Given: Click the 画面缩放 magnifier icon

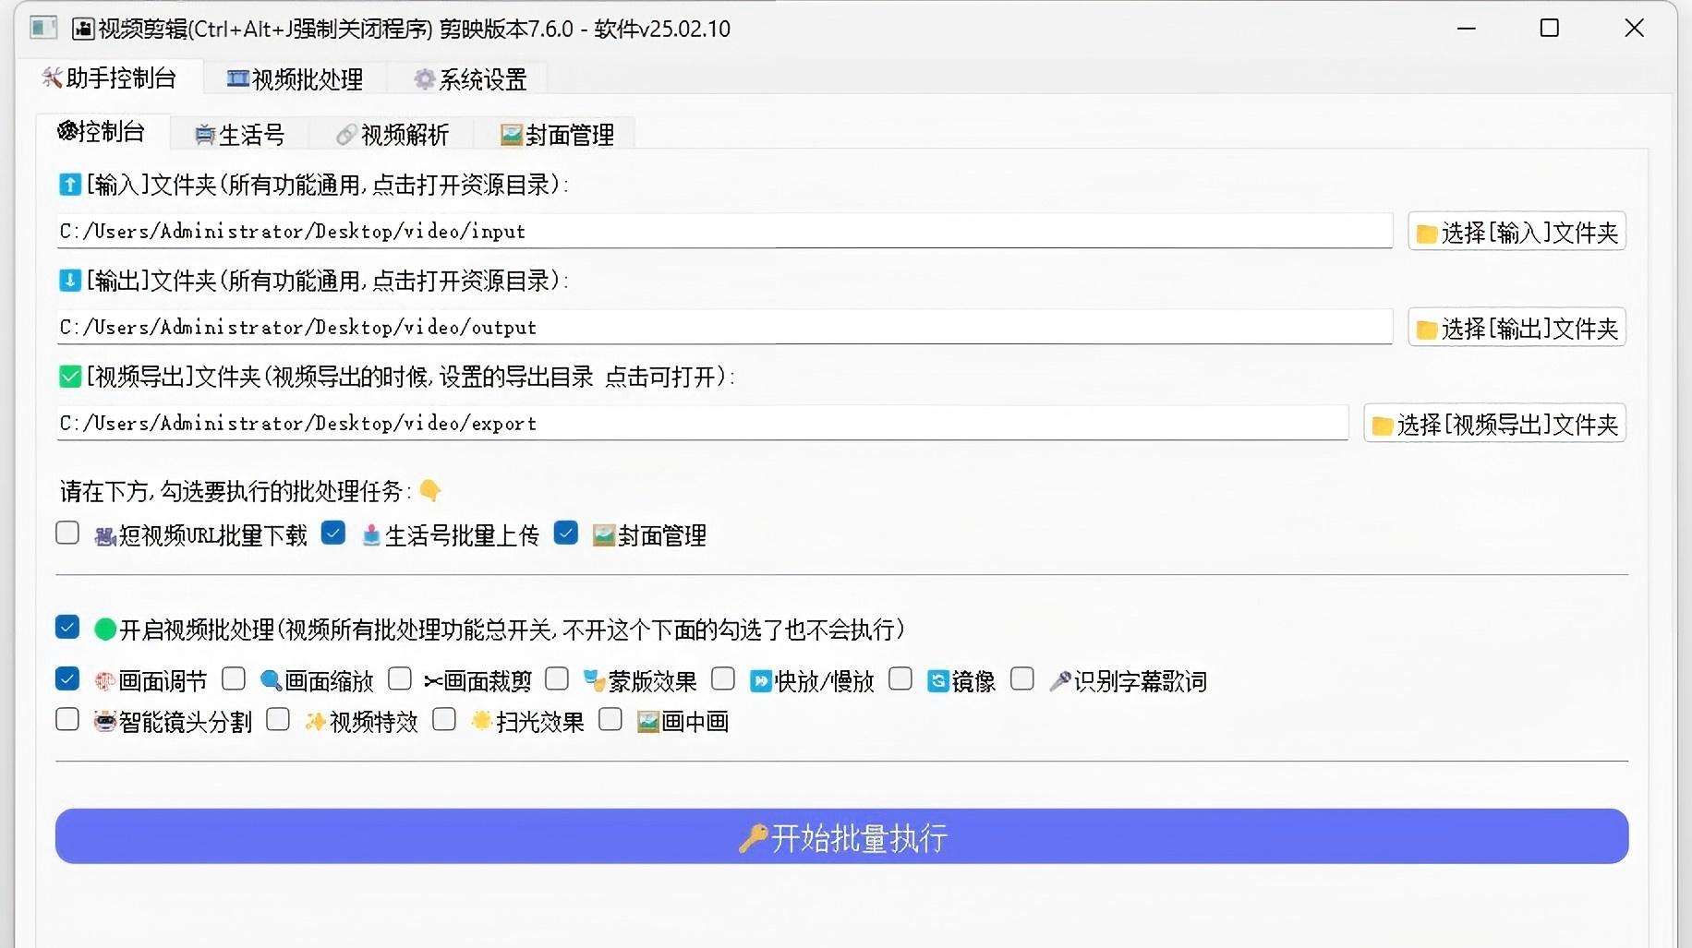Looking at the screenshot, I should click(272, 681).
